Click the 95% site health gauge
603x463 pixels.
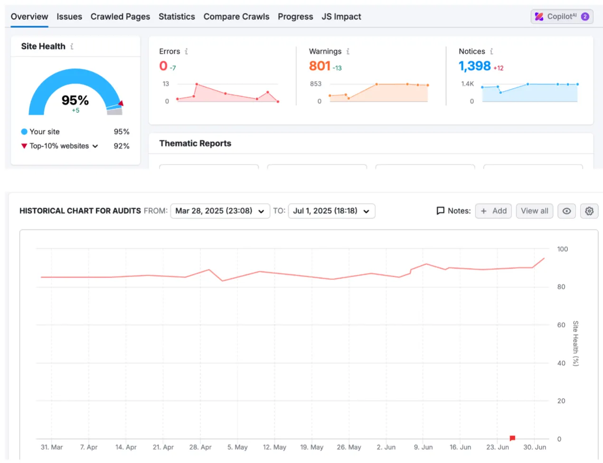click(x=75, y=92)
